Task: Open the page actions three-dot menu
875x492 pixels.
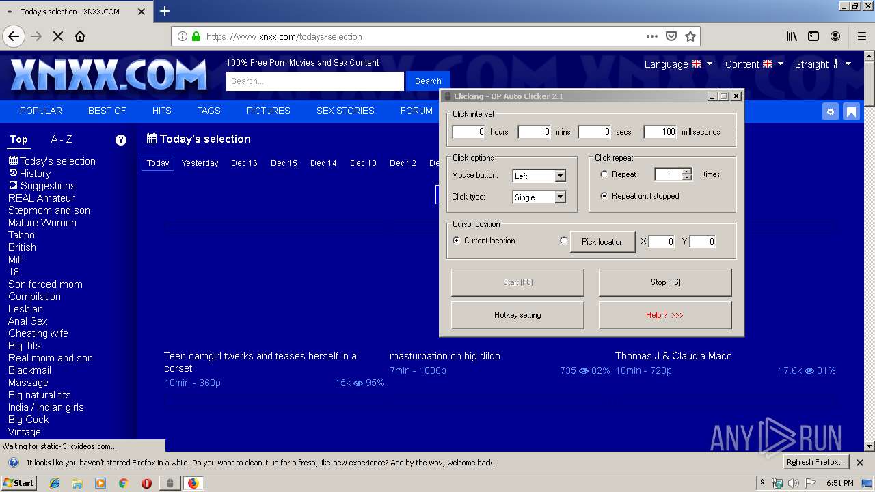Action: coord(652,36)
